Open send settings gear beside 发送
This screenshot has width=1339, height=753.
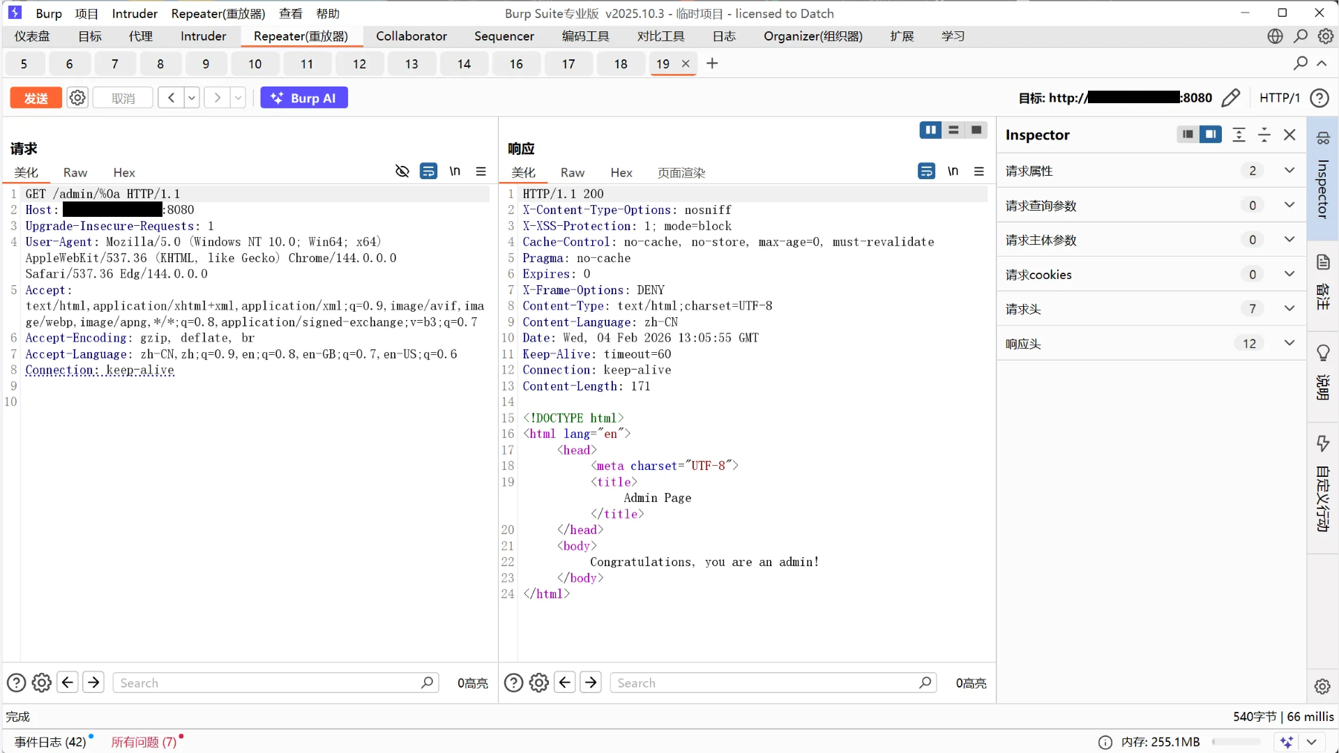77,98
